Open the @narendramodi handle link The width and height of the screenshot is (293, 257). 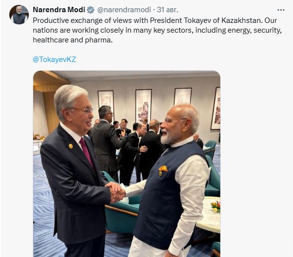point(124,10)
